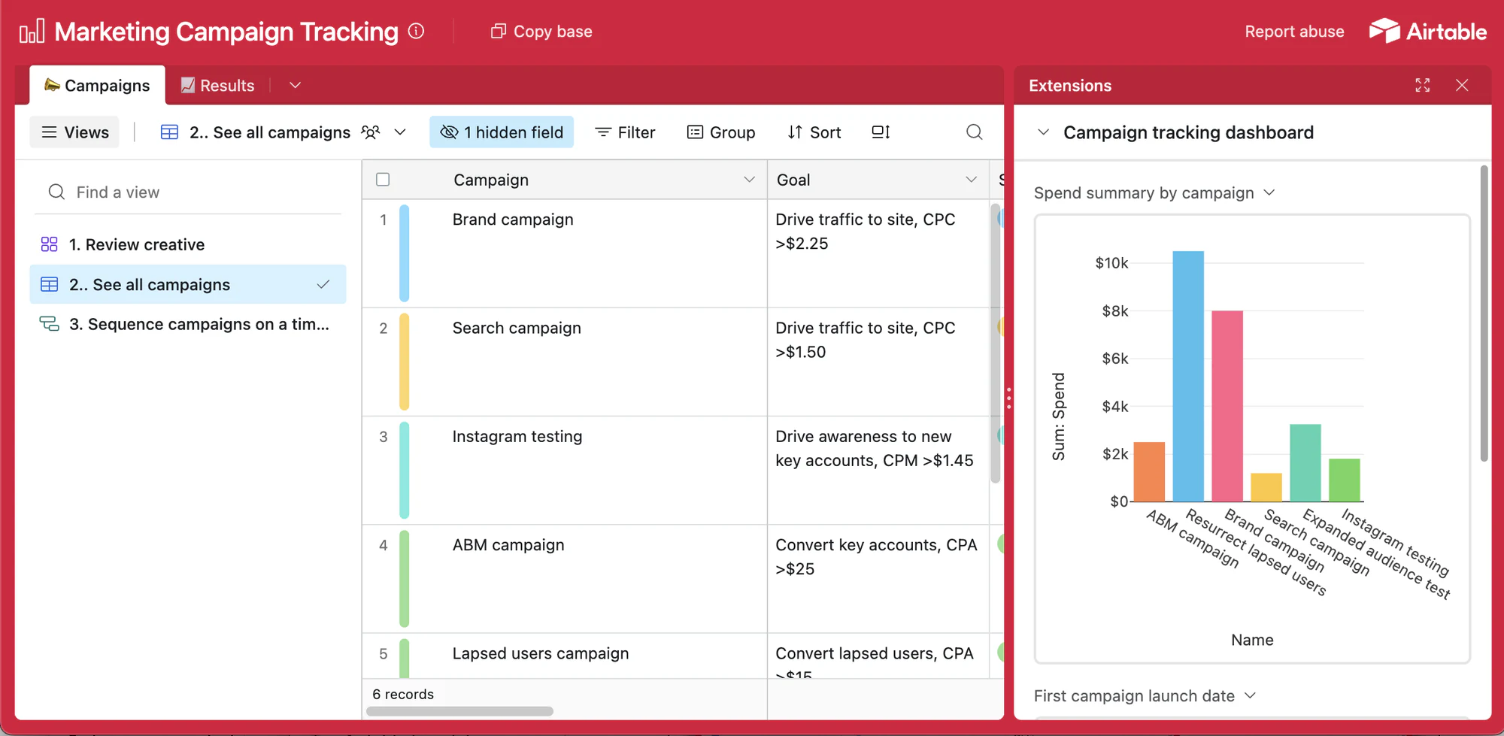This screenshot has height=736, width=1504.
Task: Click the Copy base button
Action: click(x=541, y=32)
